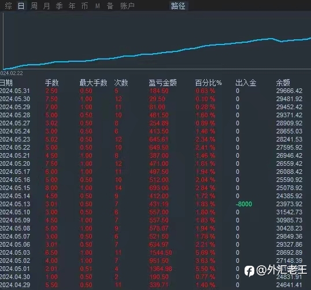Screen dimensions: 311x290
Task: Select the 2024.05.31 date row
Action: pos(15,91)
